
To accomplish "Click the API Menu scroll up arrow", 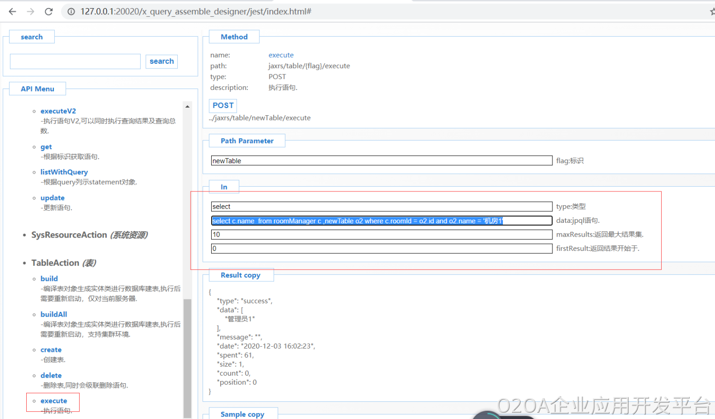I will pos(187,106).
